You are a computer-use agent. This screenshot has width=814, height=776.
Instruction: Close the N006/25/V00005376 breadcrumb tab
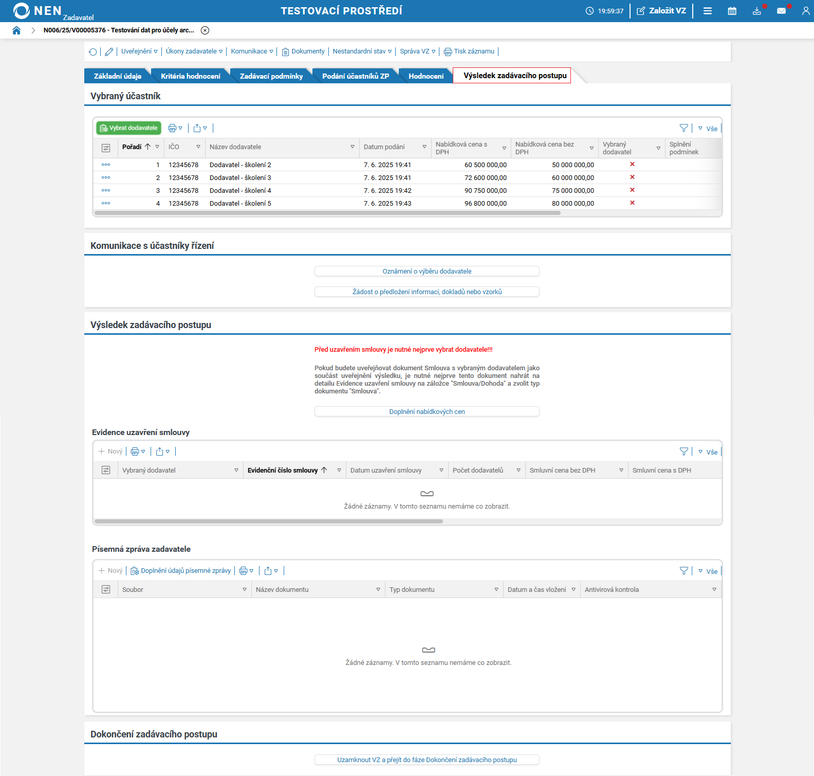[205, 30]
